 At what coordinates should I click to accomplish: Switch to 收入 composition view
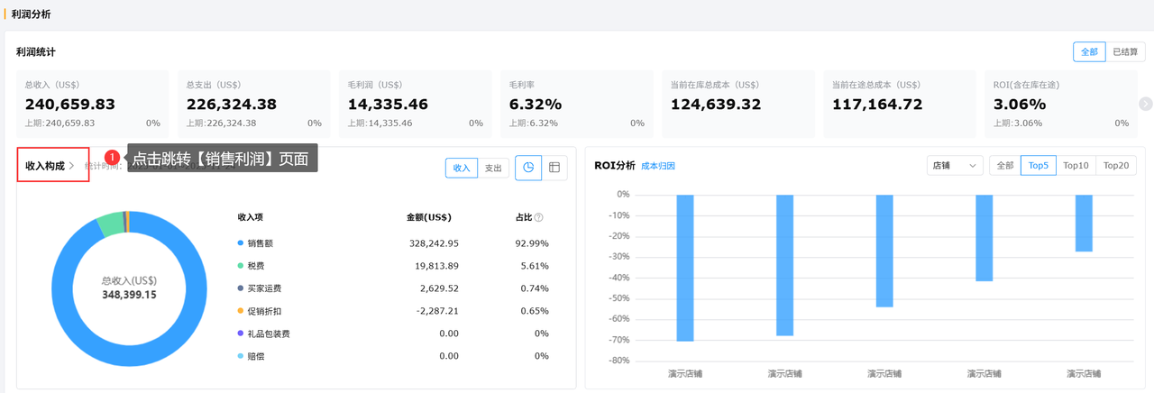[462, 169]
